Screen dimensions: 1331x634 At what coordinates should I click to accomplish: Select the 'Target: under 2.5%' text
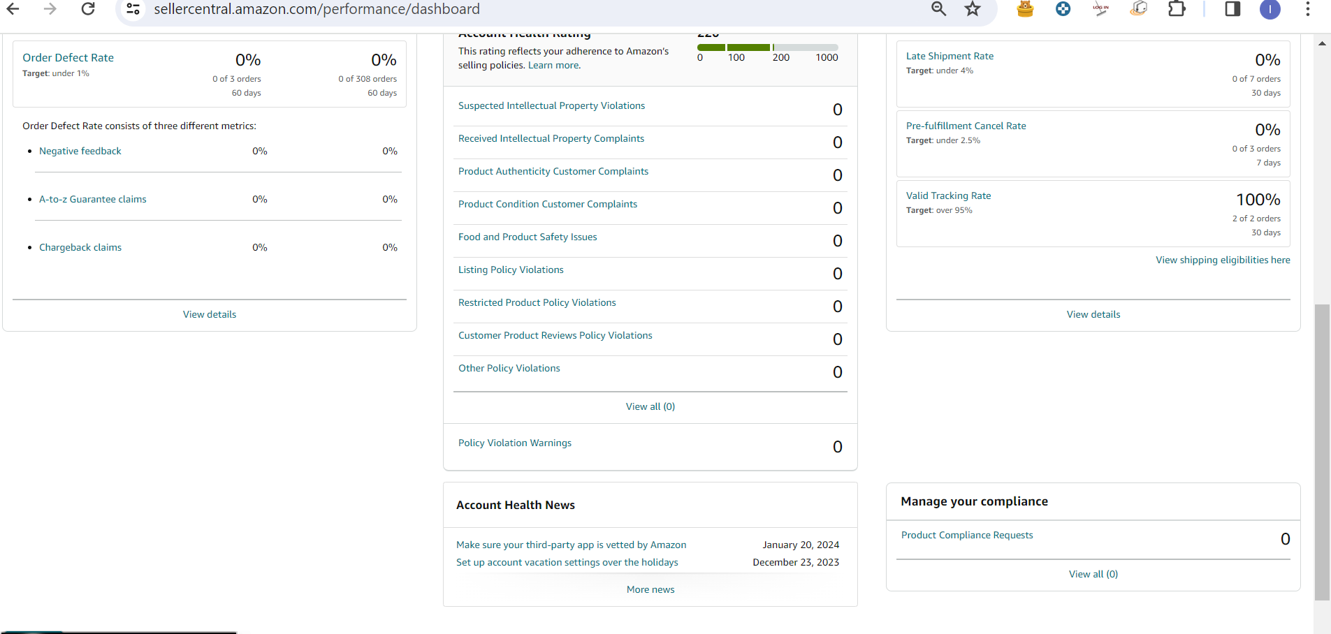pos(943,140)
